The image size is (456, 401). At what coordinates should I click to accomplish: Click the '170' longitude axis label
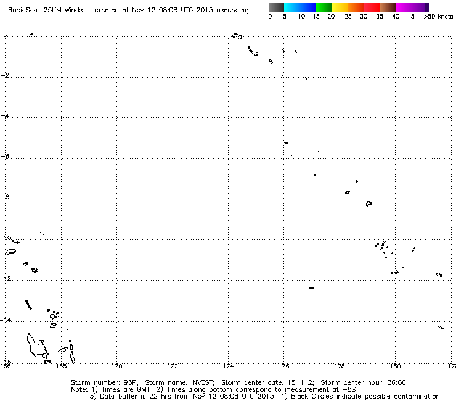[x=117, y=366]
